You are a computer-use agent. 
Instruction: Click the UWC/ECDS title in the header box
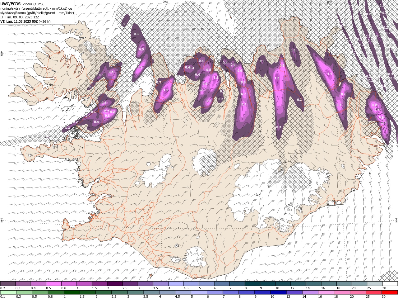pos(11,3)
